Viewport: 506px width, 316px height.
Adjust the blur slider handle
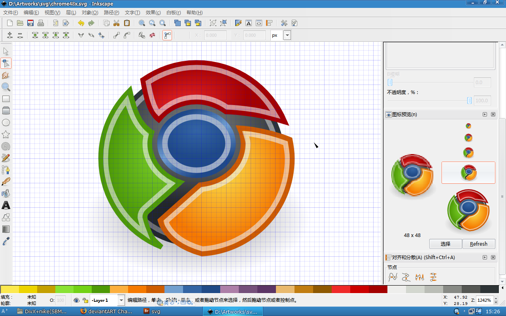click(x=390, y=83)
